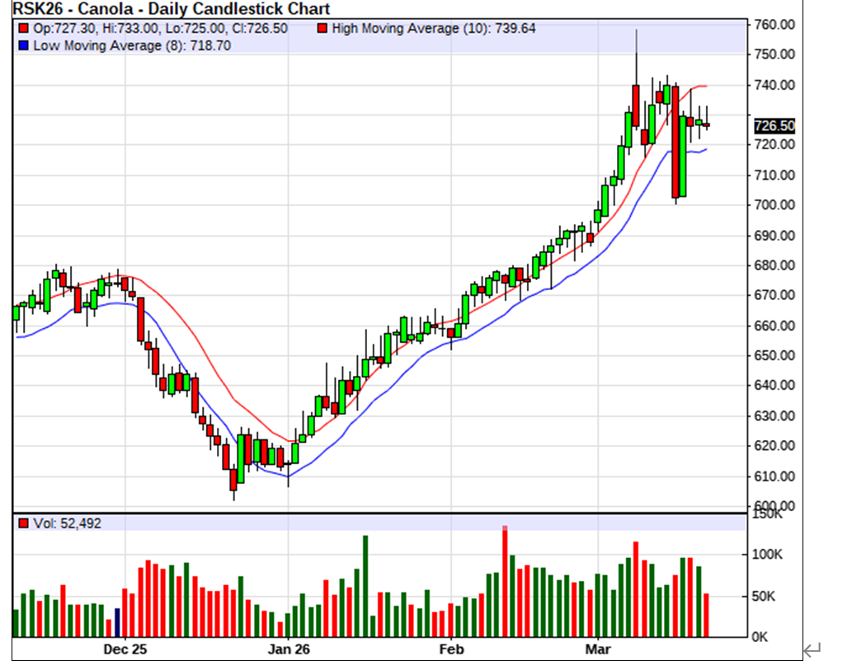Click the tallest red volume bar in February
852x661 pixels.
coord(505,582)
